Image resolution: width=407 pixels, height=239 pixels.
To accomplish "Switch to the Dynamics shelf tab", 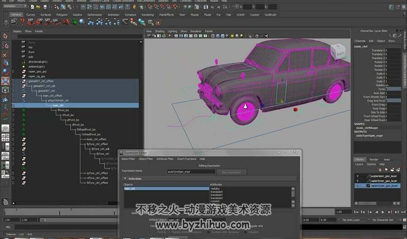I will (x=130, y=15).
